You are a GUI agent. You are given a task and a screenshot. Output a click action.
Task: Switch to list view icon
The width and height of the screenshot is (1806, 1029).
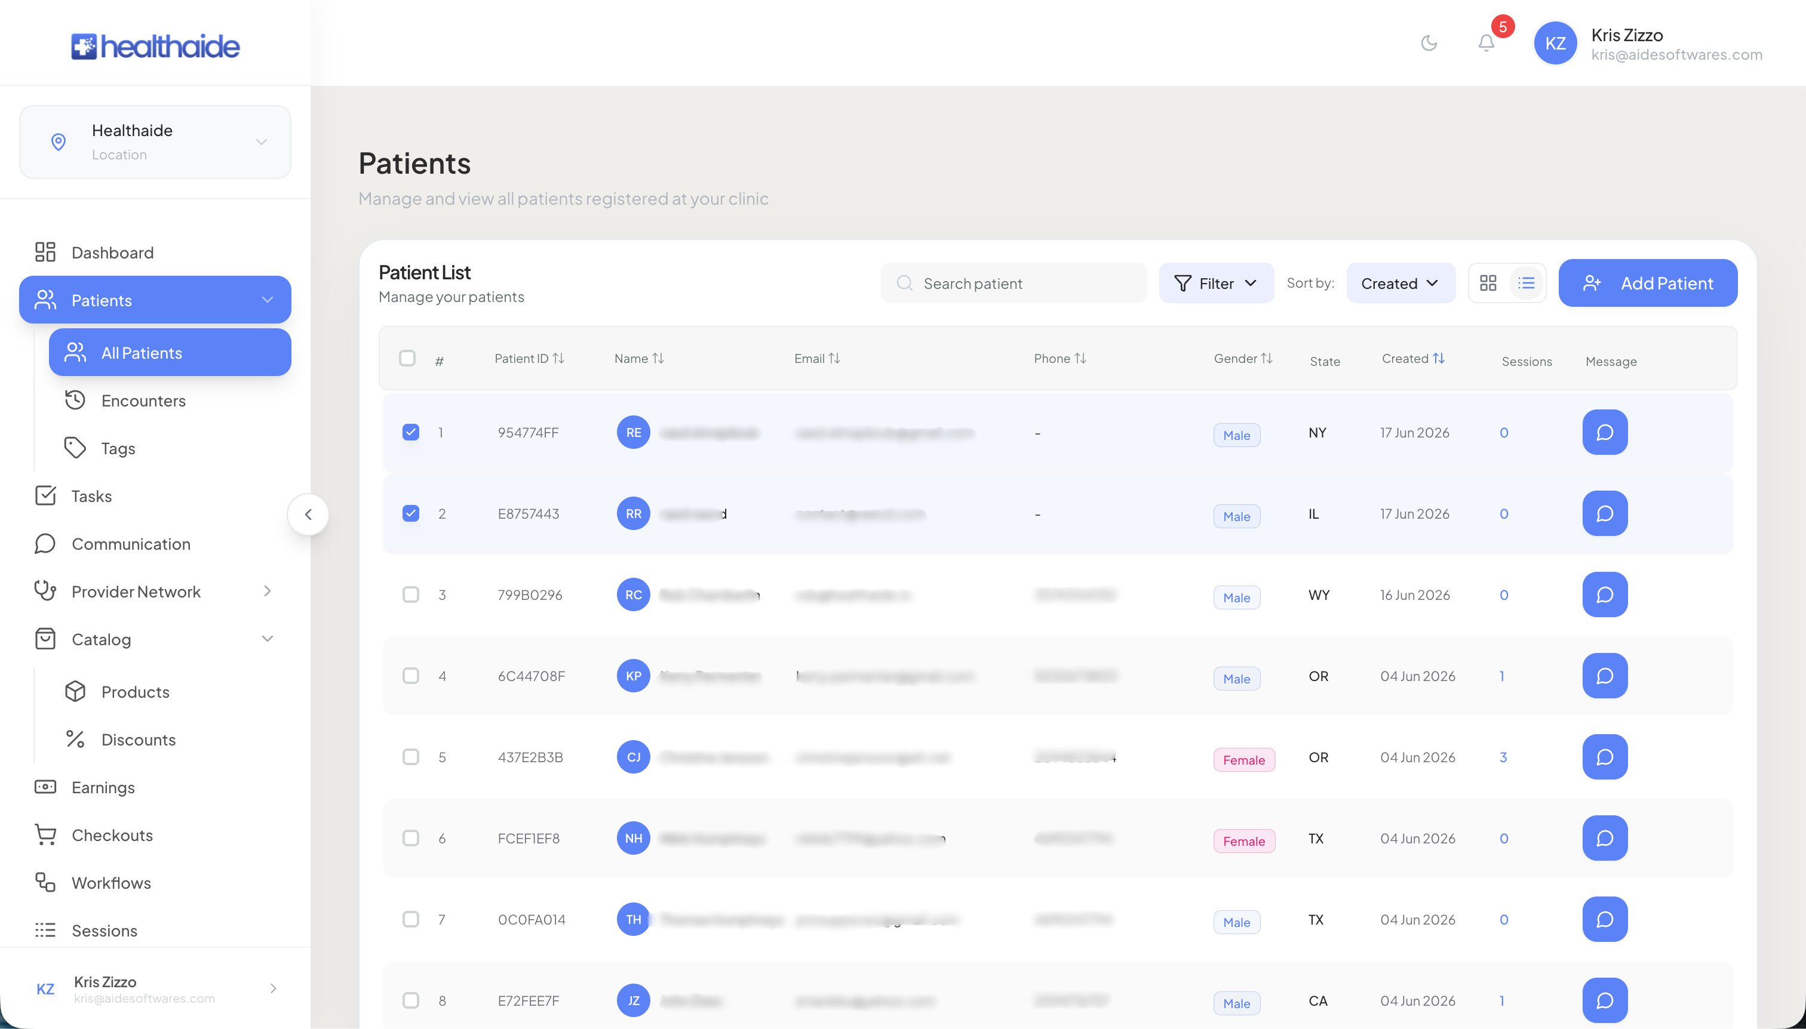pos(1526,283)
